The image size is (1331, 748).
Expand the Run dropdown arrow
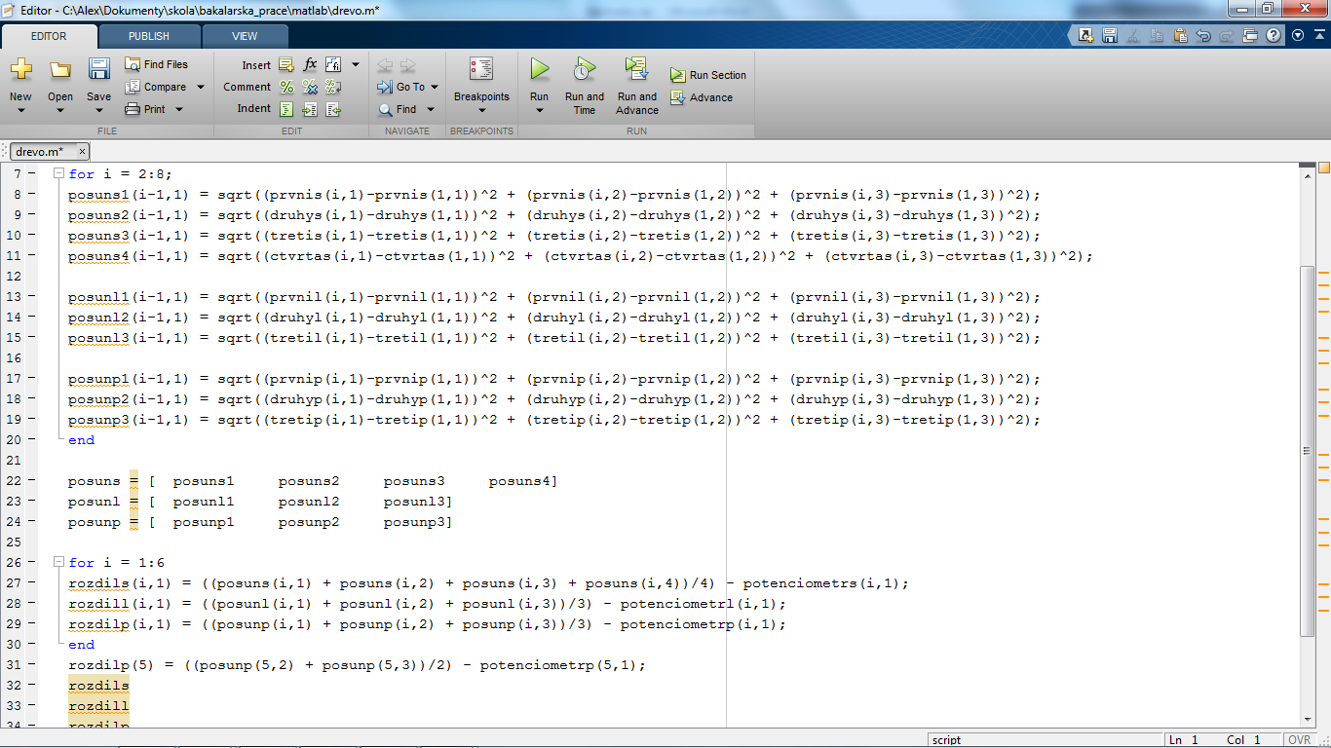[539, 110]
